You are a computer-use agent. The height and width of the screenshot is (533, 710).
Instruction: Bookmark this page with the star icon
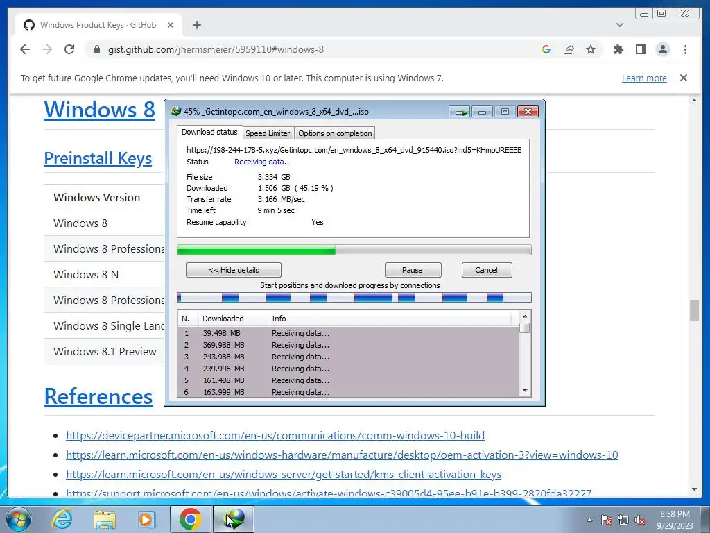[591, 49]
